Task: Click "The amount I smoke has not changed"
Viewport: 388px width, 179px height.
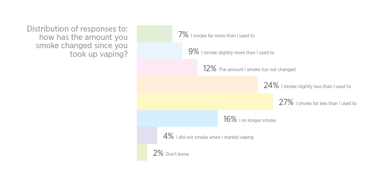Action: tap(257, 70)
